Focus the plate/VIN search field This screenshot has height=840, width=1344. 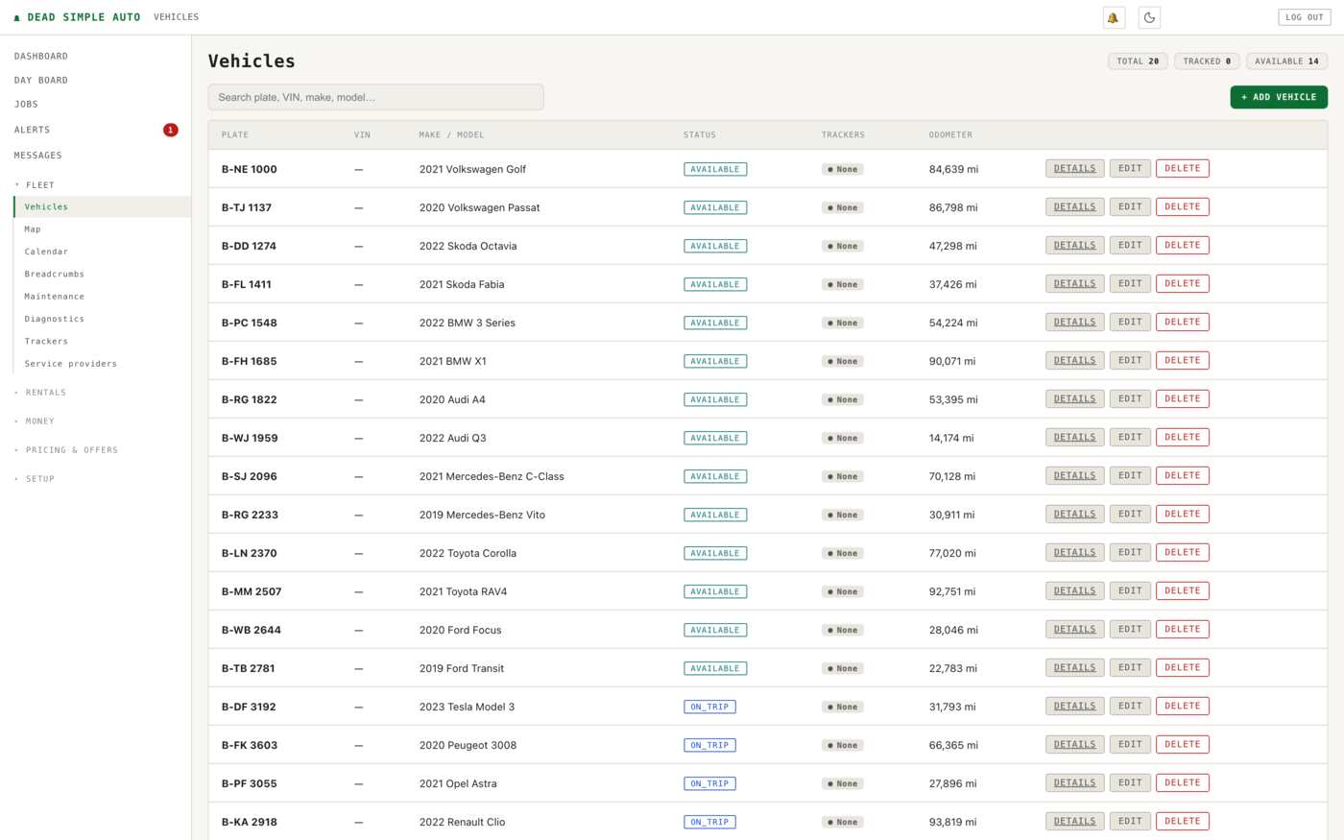pos(375,97)
